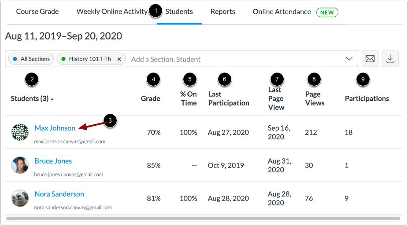Click Max Johnson's avatar image
The width and height of the screenshot is (408, 226).
point(20,132)
